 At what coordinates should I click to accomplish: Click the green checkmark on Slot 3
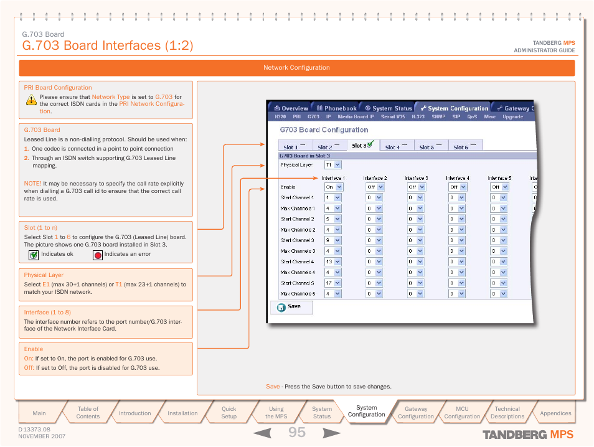tap(370, 144)
